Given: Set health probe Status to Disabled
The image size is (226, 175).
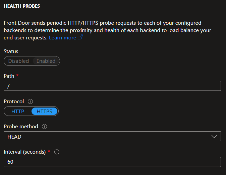Looking at the screenshot, I should click(18, 61).
